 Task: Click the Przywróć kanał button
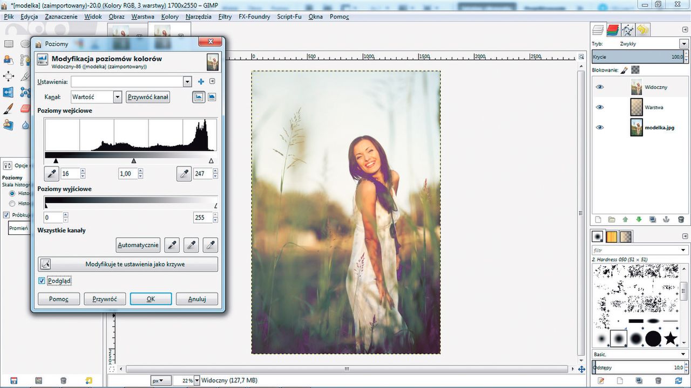[x=148, y=97]
